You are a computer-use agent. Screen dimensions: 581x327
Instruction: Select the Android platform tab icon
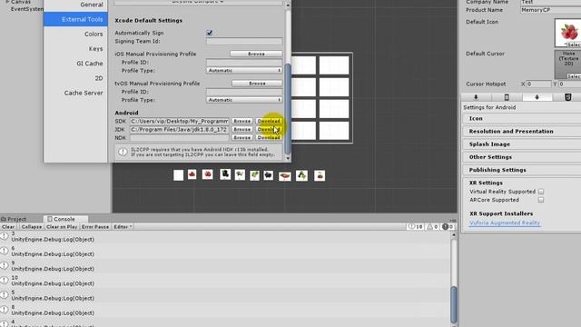537,97
